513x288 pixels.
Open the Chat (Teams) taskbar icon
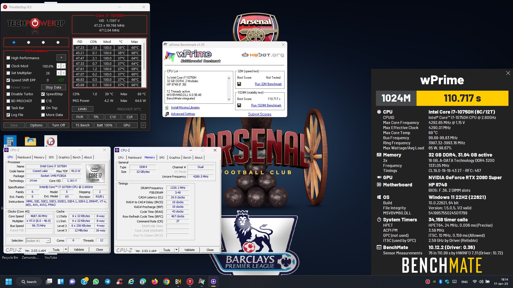coord(72,282)
